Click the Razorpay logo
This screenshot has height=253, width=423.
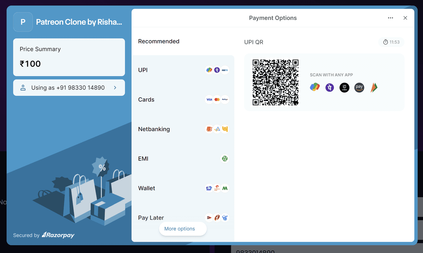(58, 235)
